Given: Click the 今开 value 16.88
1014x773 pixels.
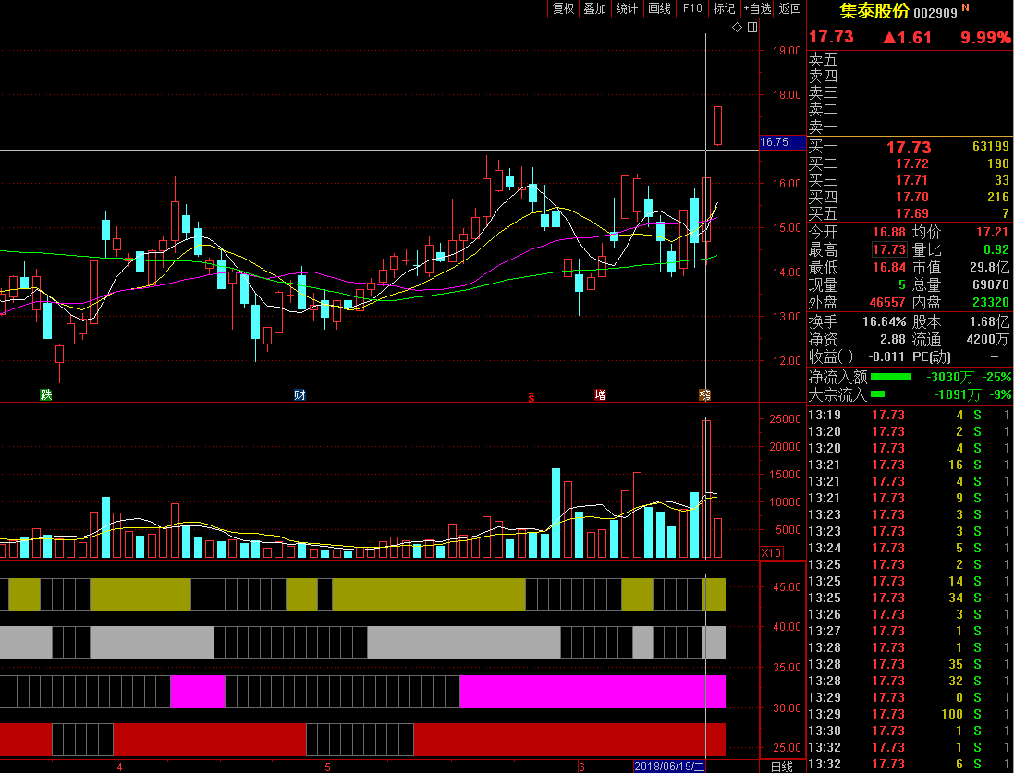Looking at the screenshot, I should (x=888, y=232).
